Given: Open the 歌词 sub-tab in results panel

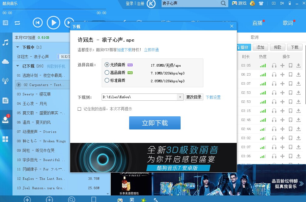Looking at the screenshot, I should click(x=255, y=37).
